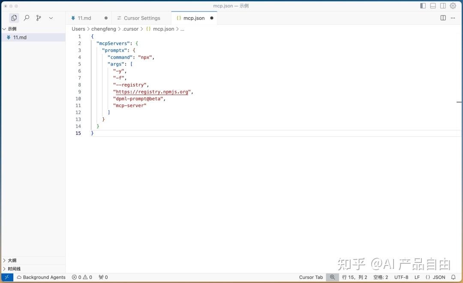Viewport: 463px width, 283px height.
Task: Click the "command" key text
Action: click(x=120, y=57)
